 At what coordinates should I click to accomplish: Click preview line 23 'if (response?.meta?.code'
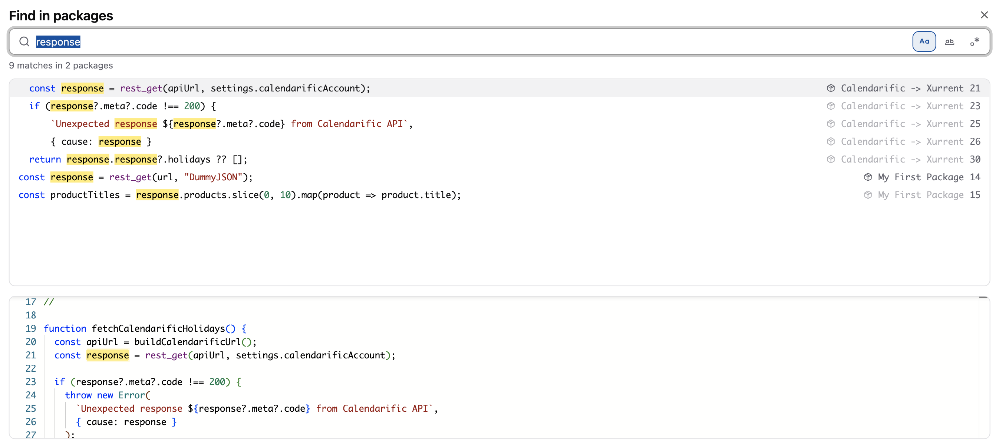148,382
